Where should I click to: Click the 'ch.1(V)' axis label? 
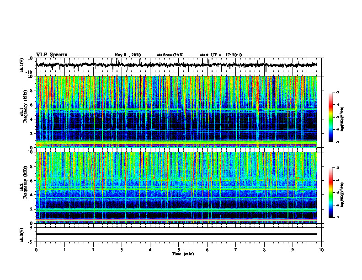point(22,65)
